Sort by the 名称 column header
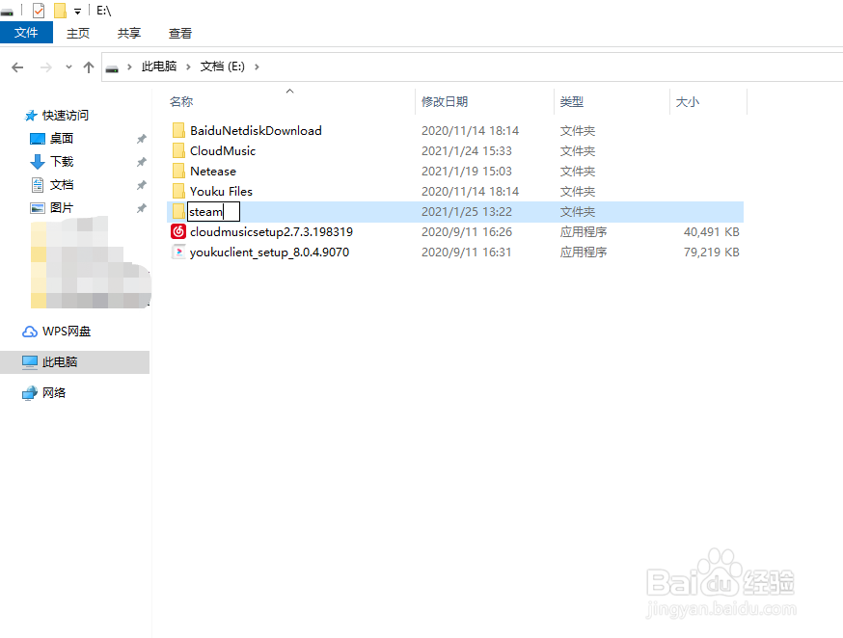 pyautogui.click(x=181, y=101)
